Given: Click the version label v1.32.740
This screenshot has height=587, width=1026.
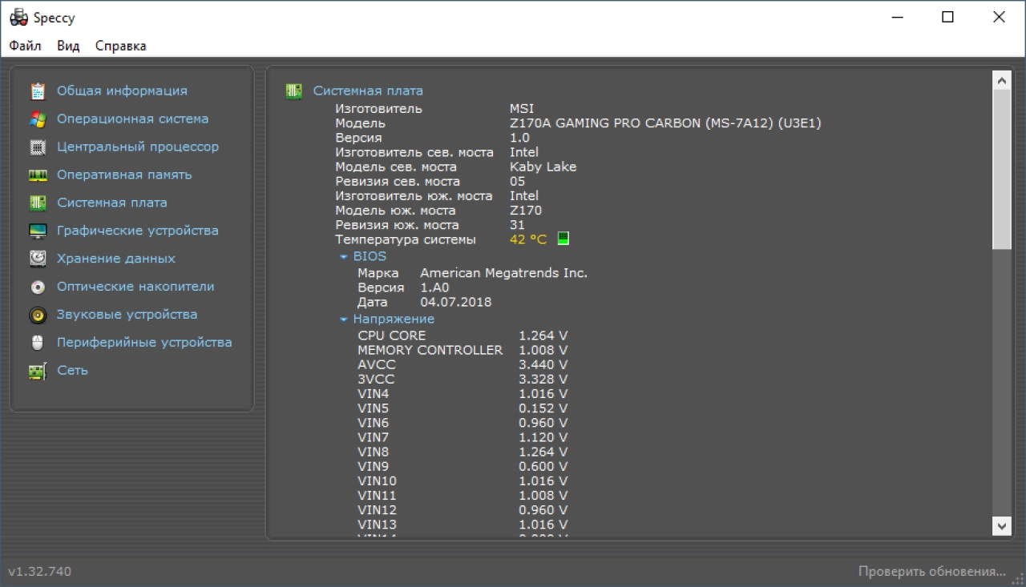Looking at the screenshot, I should (40, 571).
